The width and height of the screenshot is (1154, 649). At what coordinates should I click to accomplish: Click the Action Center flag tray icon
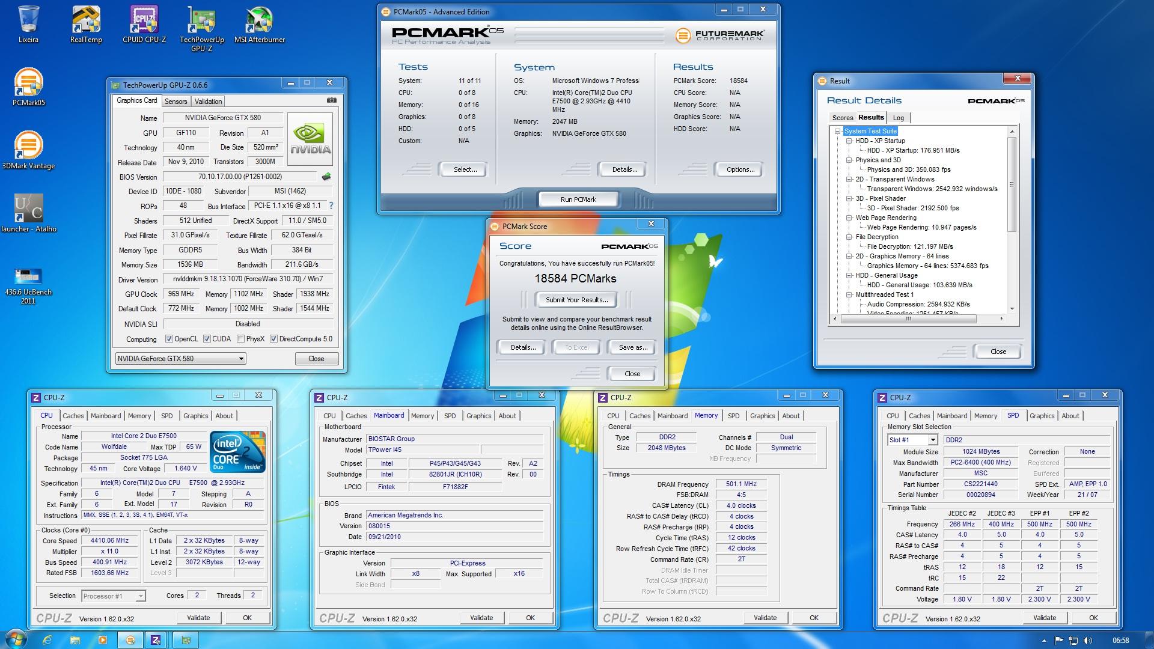[x=1059, y=641]
